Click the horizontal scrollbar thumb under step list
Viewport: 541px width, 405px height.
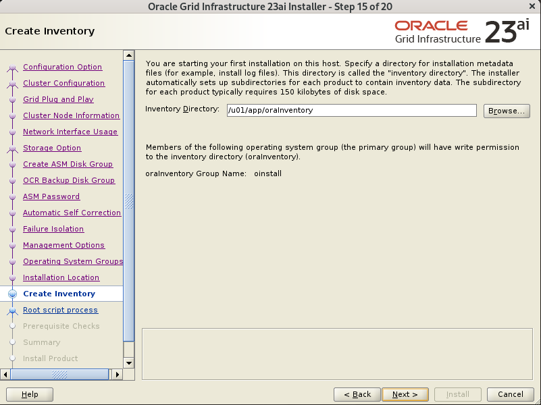click(x=59, y=375)
